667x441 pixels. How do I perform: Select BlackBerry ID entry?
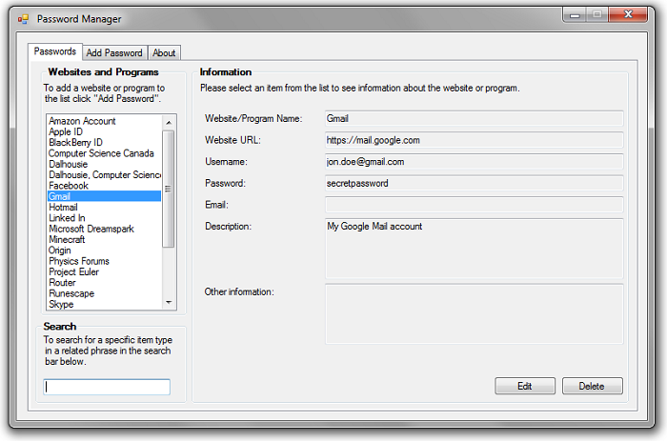click(x=105, y=143)
